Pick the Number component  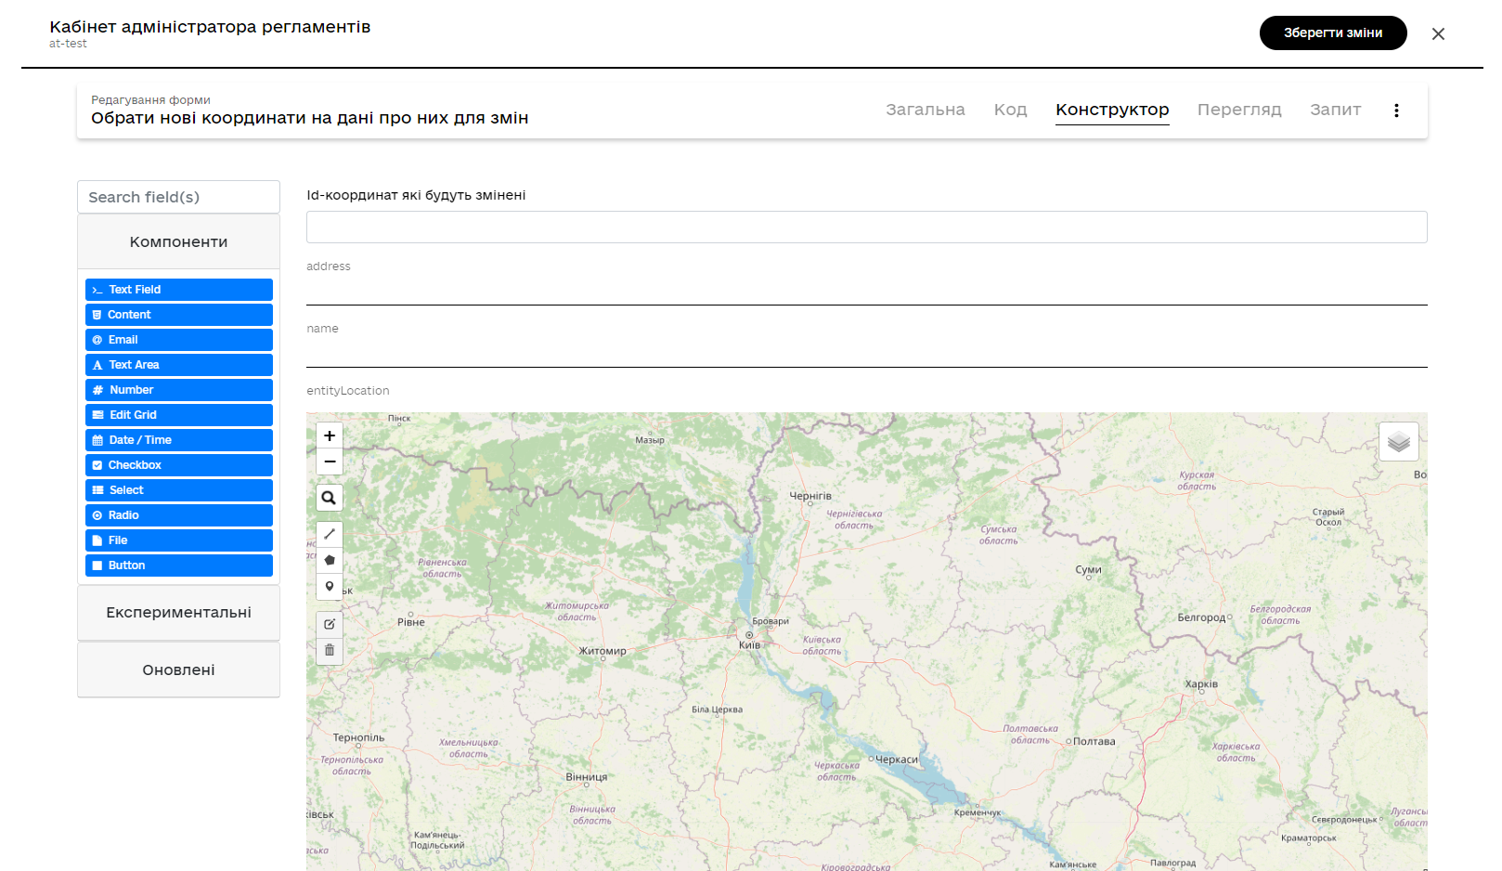[x=179, y=390]
